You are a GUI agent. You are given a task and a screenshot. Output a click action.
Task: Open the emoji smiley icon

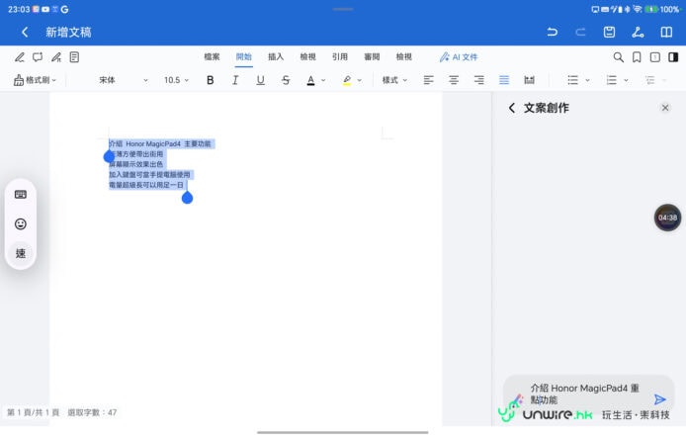click(21, 224)
